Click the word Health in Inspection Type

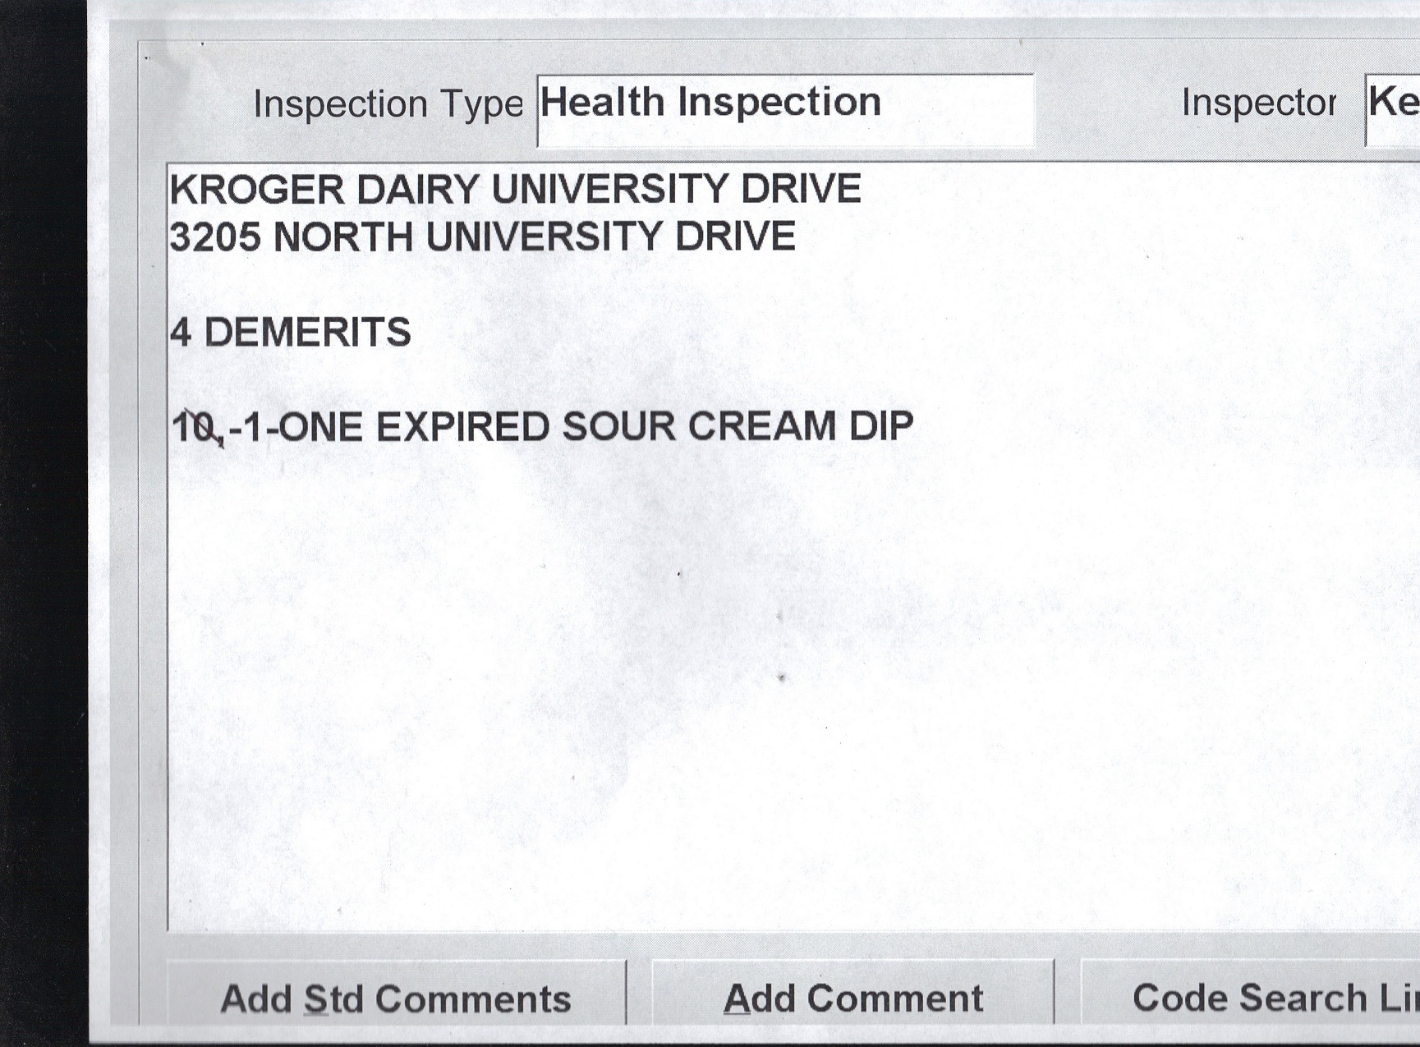coord(602,103)
